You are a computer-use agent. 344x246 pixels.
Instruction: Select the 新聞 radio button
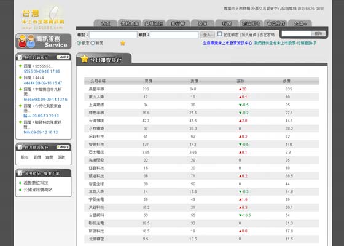pyautogui.click(x=93, y=43)
